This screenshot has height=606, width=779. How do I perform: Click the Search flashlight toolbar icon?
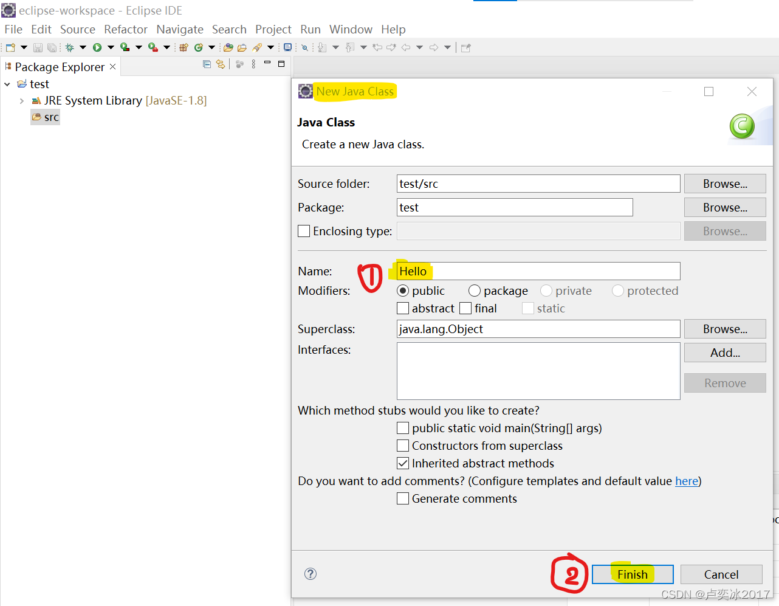click(257, 47)
